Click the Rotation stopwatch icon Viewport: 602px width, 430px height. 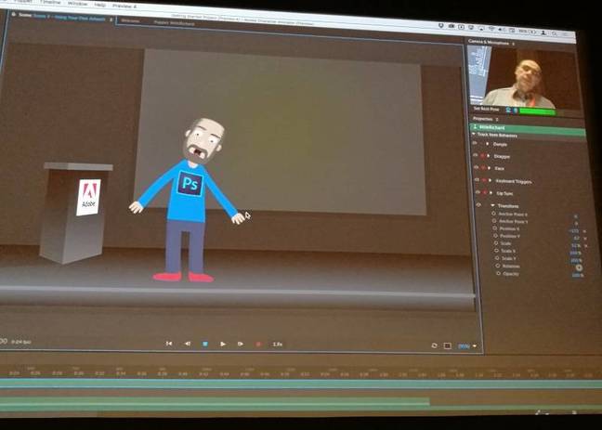coord(498,266)
